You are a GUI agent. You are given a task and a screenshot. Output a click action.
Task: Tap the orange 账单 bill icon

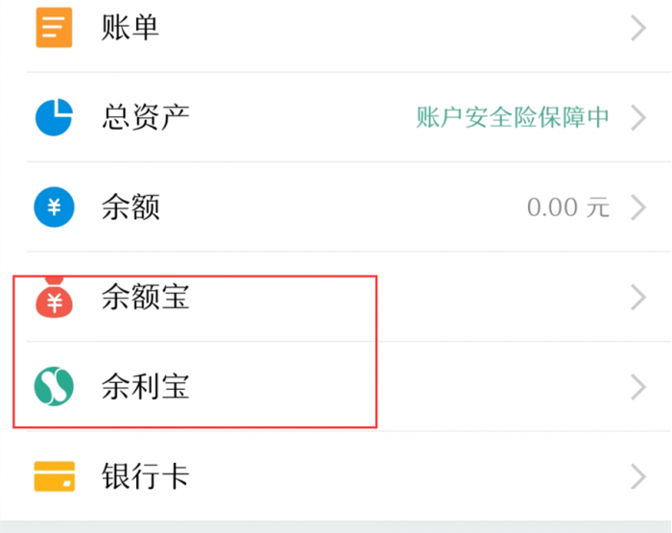(54, 28)
